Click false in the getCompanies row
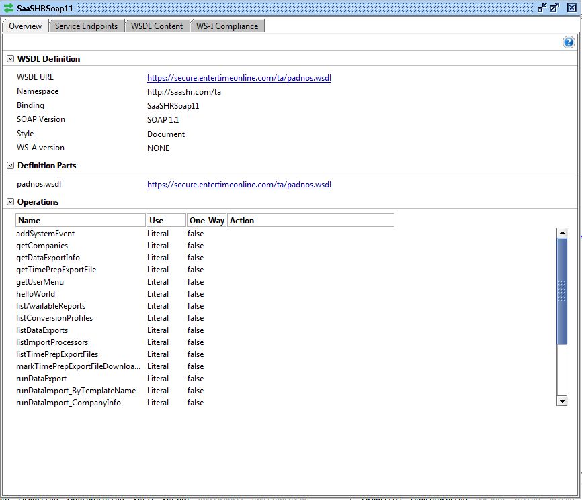This screenshot has width=582, height=500. click(196, 246)
